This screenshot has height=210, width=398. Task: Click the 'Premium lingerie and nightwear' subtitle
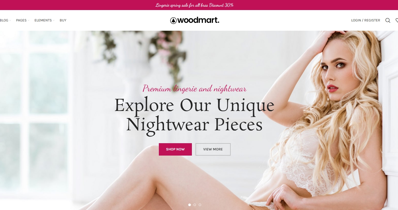point(194,89)
